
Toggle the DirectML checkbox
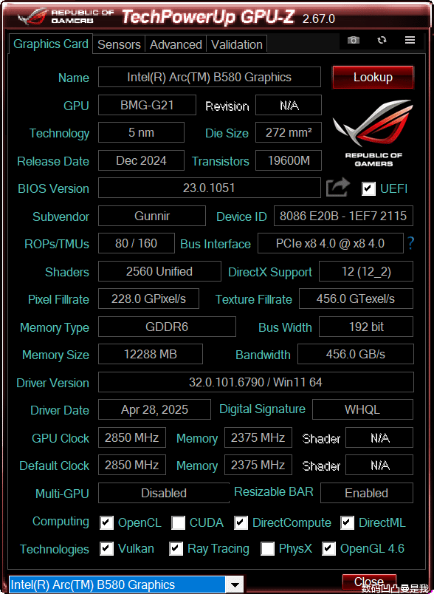point(347,522)
